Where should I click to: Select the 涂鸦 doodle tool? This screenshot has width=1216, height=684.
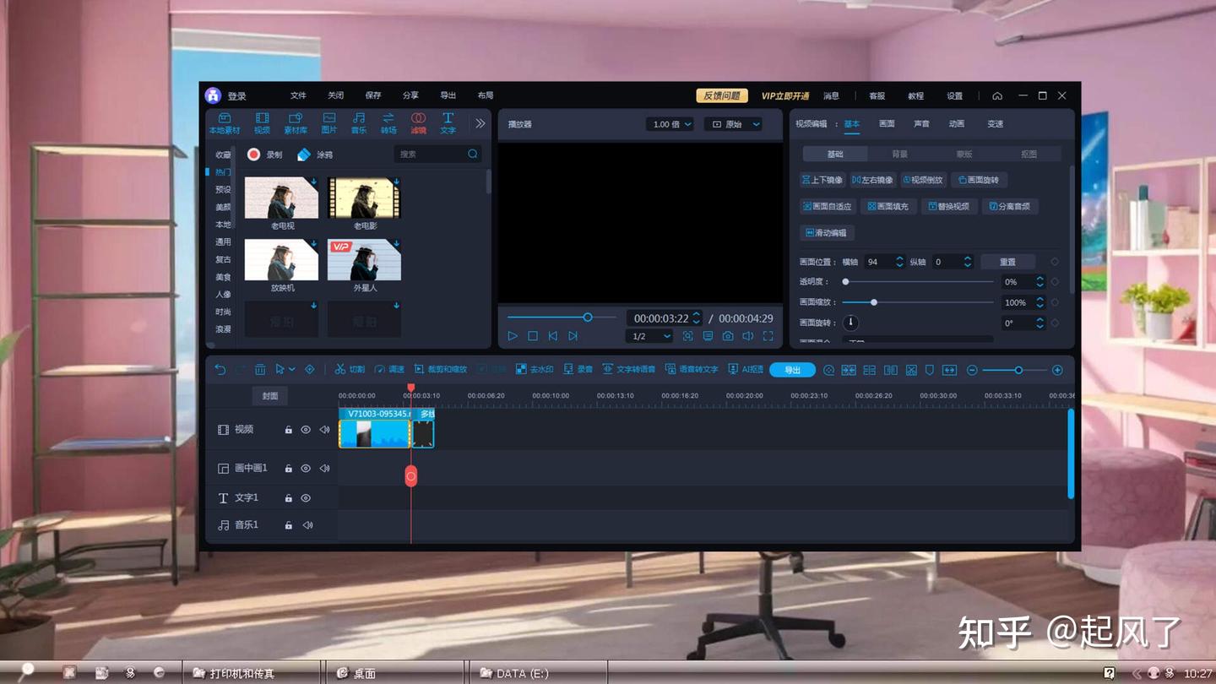315,155
